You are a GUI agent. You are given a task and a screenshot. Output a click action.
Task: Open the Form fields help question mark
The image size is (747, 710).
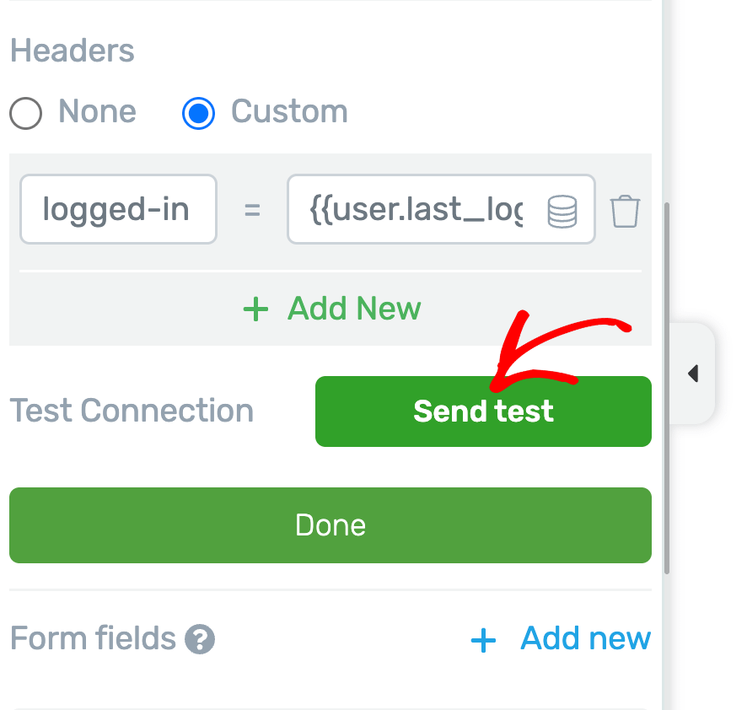pyautogui.click(x=201, y=639)
